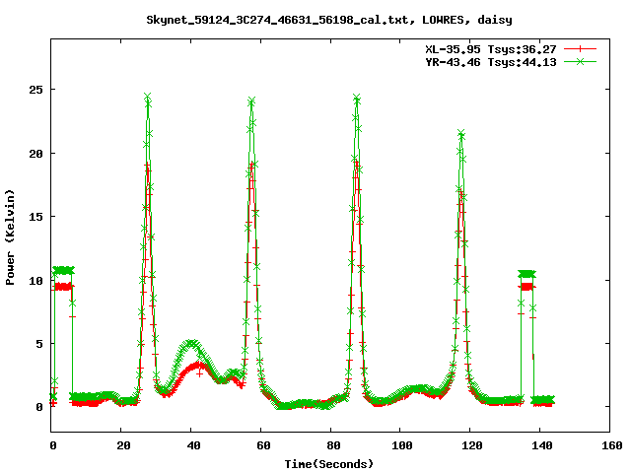Click the y-axis tick label 20
Screen dimensions: 631x473
[x=35, y=154]
